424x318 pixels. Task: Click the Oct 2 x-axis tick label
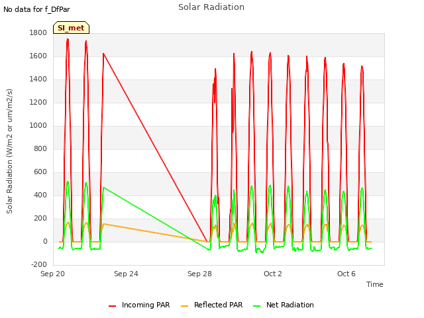[x=273, y=274]
